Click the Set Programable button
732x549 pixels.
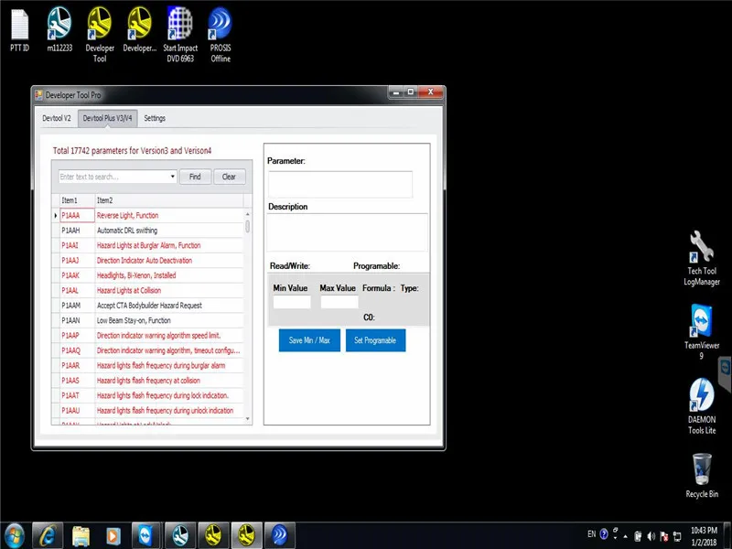tap(375, 340)
